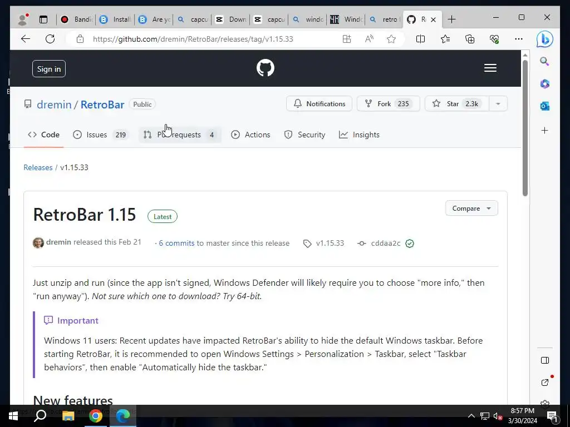This screenshot has height=427, width=570.
Task: Click the sidebar search magnifier icon
Action: coord(544,61)
